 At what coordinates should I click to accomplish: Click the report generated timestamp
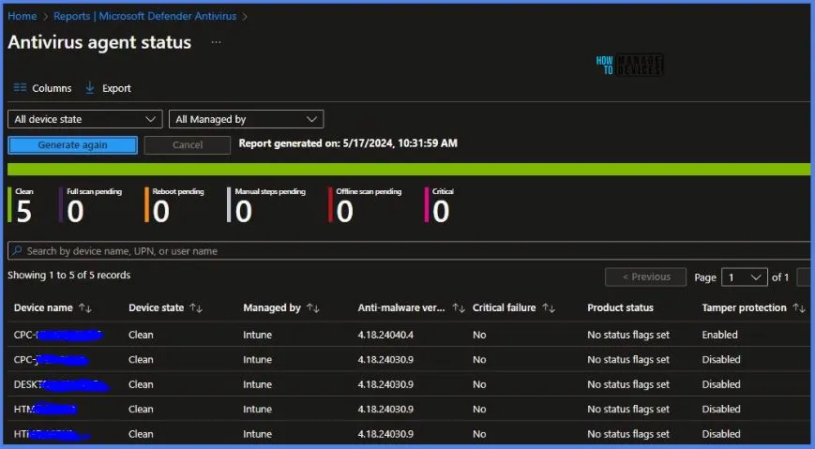(348, 143)
